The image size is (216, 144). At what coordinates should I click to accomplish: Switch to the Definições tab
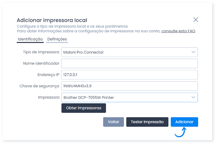57,39
